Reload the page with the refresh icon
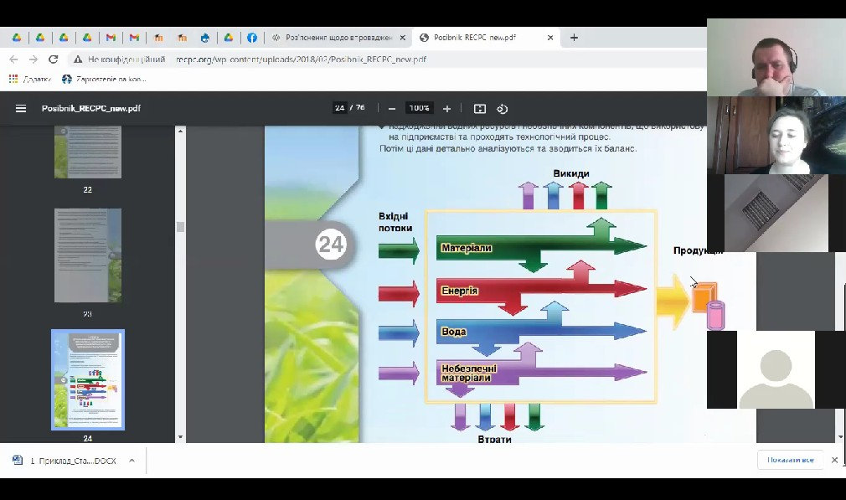The image size is (846, 500). tap(54, 59)
